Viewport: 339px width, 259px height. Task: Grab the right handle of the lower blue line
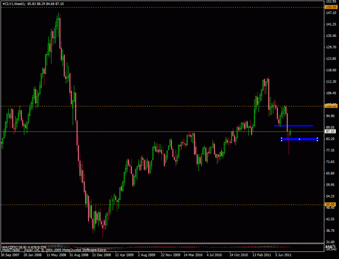(x=317, y=139)
